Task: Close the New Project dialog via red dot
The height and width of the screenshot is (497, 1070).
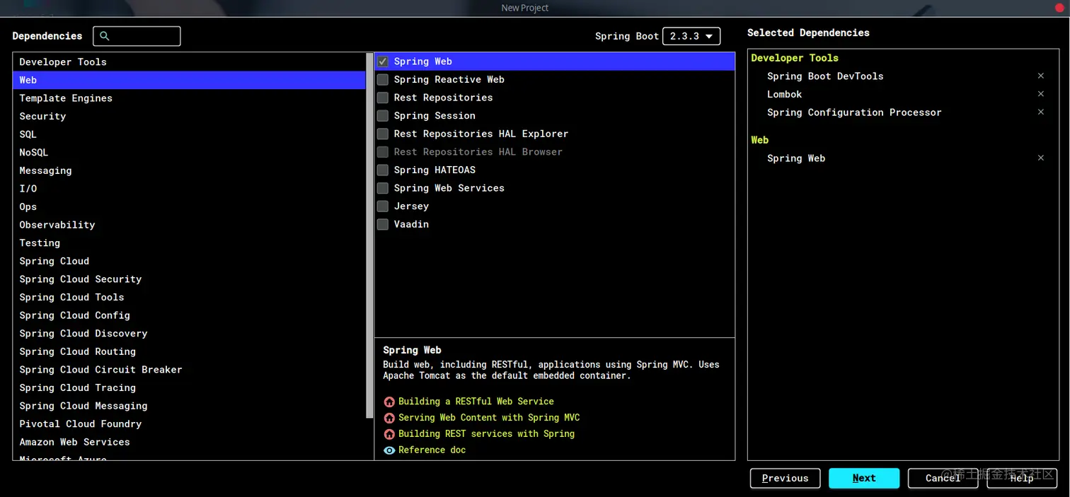Action: pyautogui.click(x=1059, y=7)
